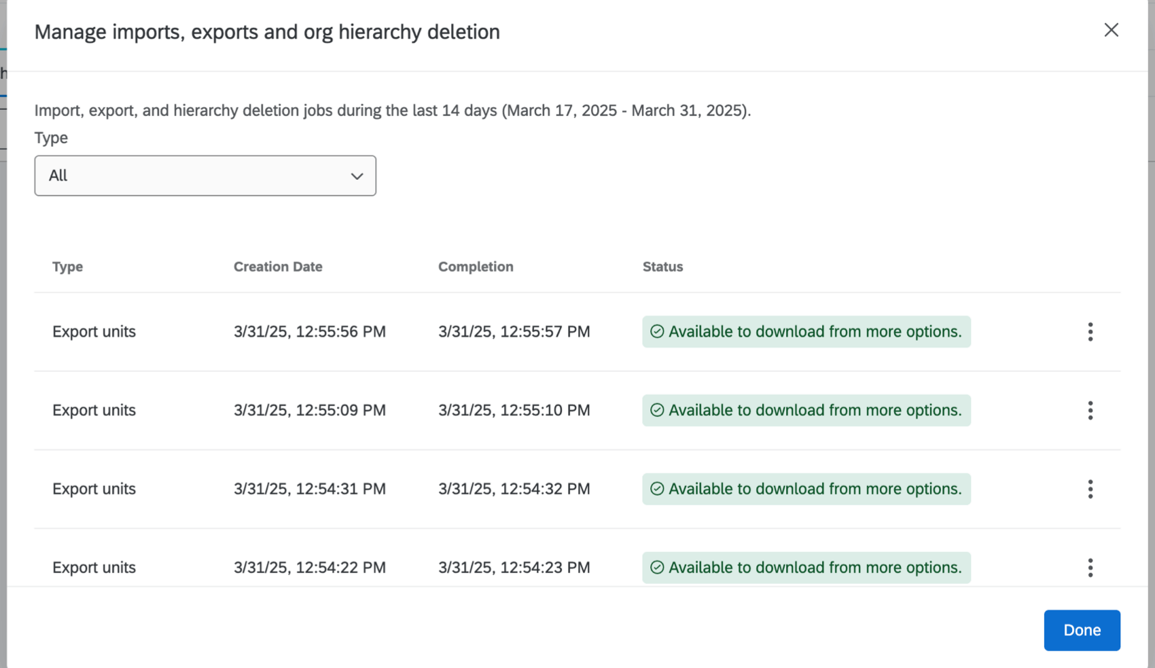Screen dimensions: 1155x668
Task: Click the checkmark icon on the bottom status badge
Action: pos(656,568)
